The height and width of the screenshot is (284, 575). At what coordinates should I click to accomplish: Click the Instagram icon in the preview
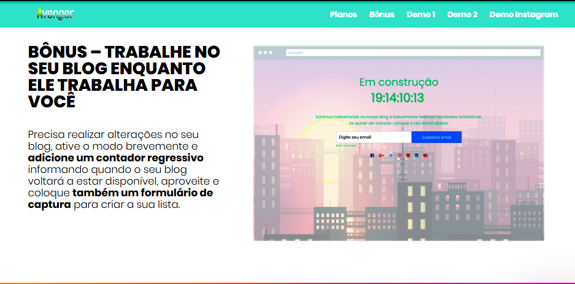tap(399, 155)
